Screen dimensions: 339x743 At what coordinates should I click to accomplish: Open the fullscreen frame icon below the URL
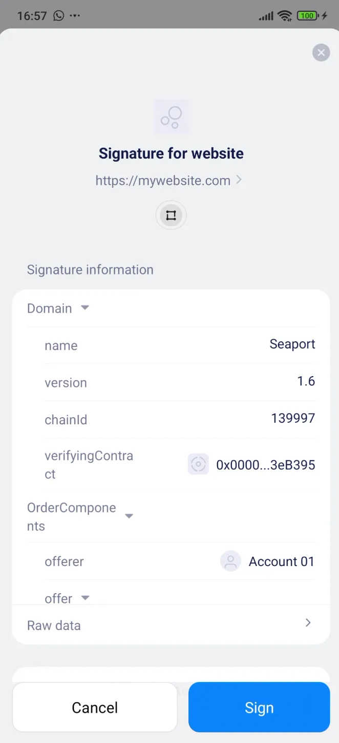[x=171, y=215]
